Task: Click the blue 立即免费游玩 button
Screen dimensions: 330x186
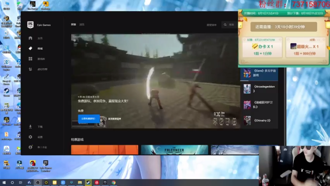Action: [89, 119]
